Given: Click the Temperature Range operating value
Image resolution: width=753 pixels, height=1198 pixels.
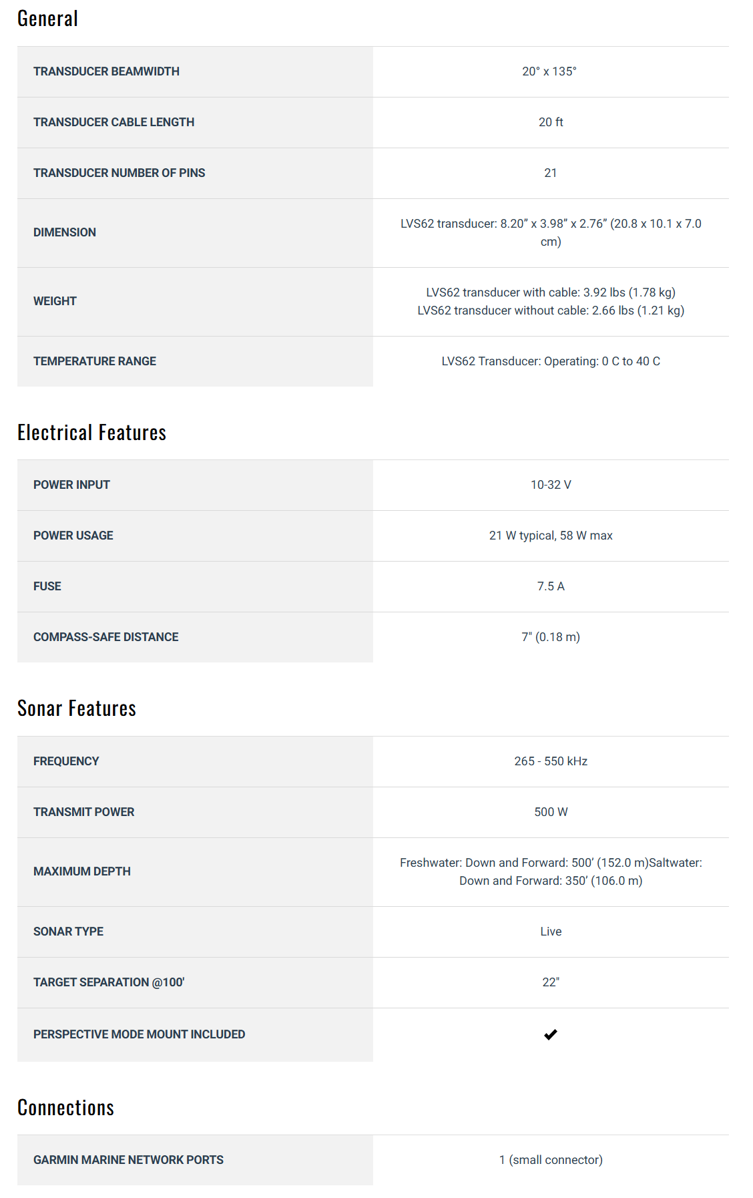Looking at the screenshot, I should point(551,361).
